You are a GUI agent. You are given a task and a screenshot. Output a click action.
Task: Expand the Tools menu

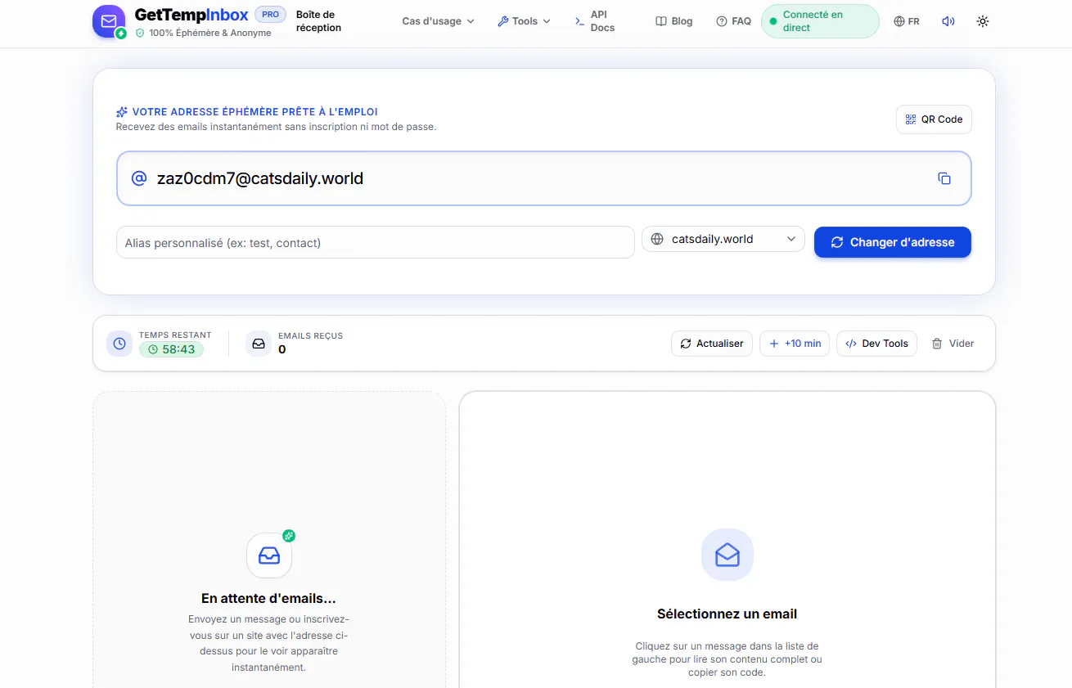pyautogui.click(x=524, y=21)
